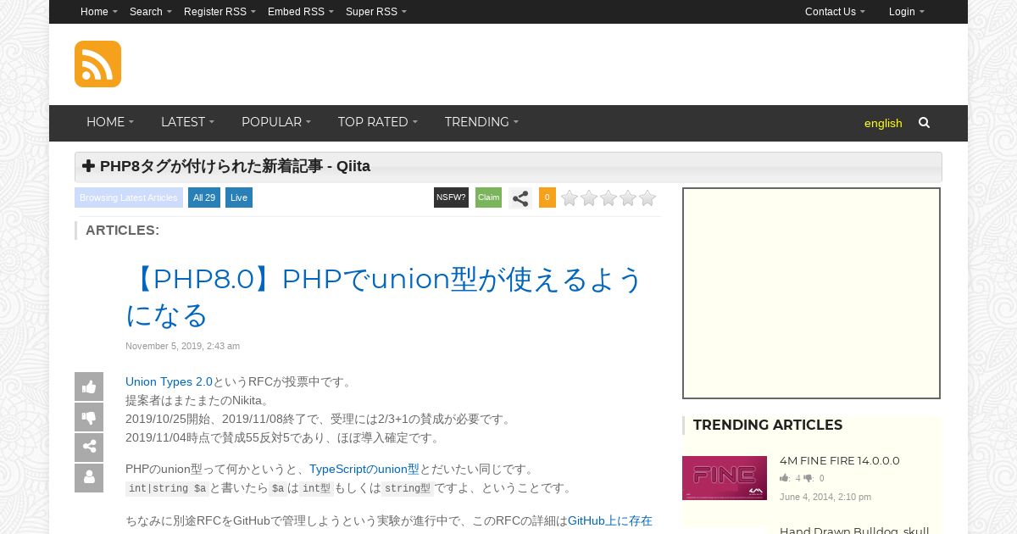Click the NSFW? button
This screenshot has height=534, width=1017.
click(x=451, y=197)
